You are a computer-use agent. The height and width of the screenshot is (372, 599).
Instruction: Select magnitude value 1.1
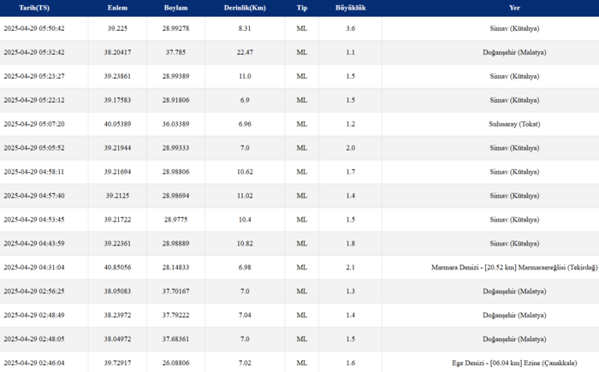(351, 52)
